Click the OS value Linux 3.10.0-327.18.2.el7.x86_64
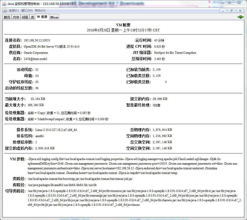Viewport: 247px width, 220px height. tap(56, 130)
